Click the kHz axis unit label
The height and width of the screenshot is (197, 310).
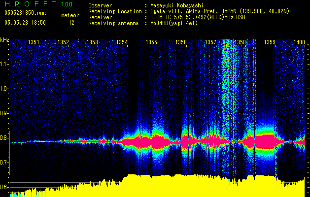4,40
